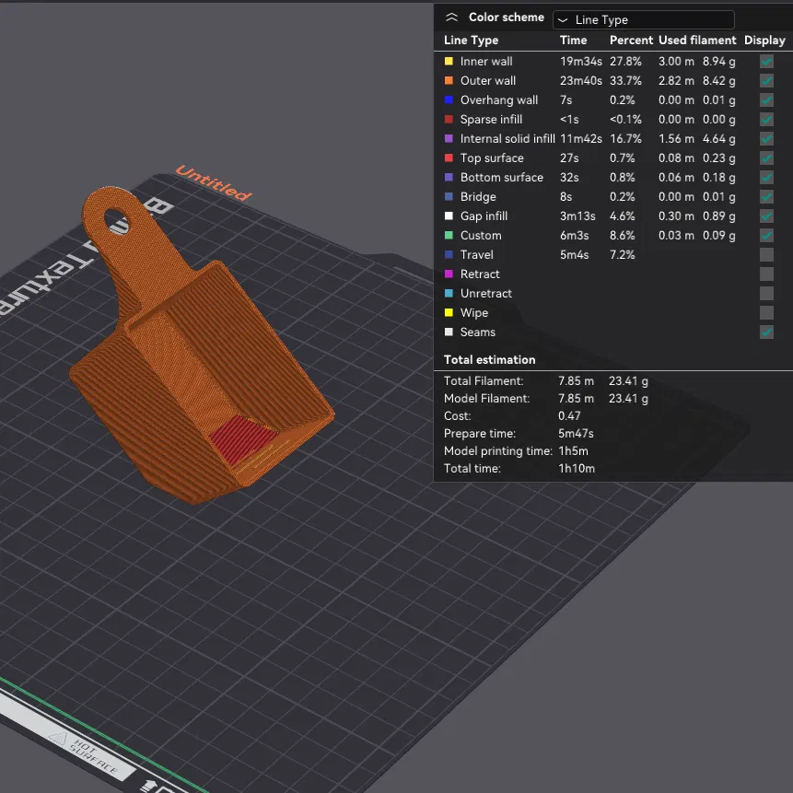Click the Model printing time value 1h5m
The width and height of the screenshot is (793, 793).
pos(573,450)
